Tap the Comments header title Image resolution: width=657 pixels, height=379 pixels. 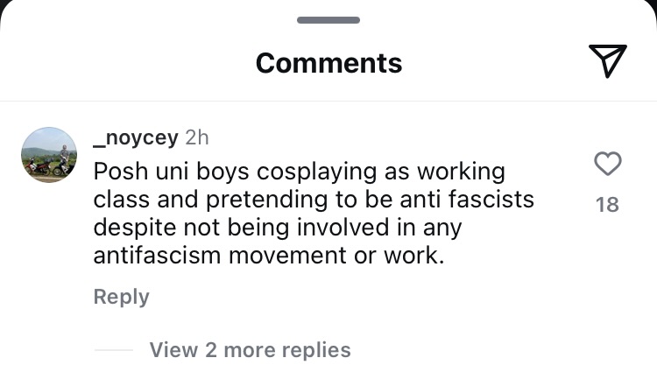328,63
